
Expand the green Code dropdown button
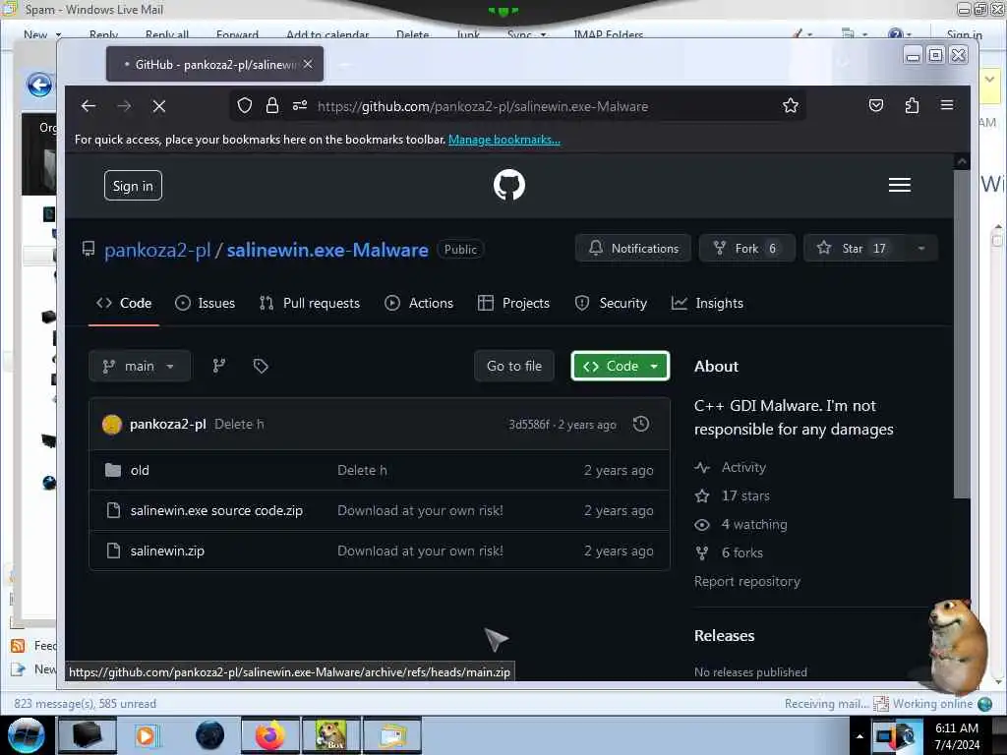[x=620, y=366]
